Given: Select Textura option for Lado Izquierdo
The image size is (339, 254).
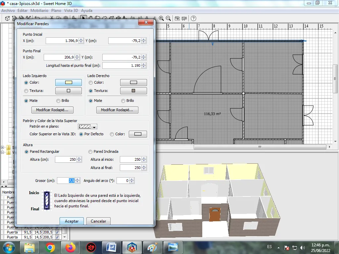Looking at the screenshot, I should 26,91.
